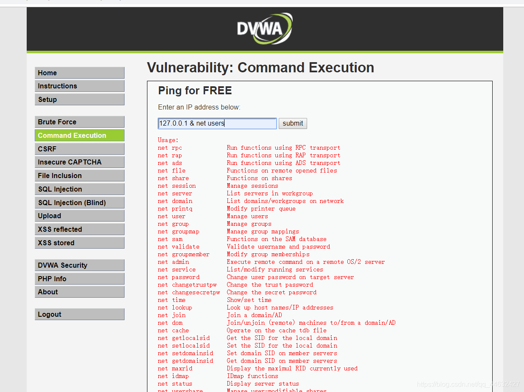Select the 'net groupmap' output line
Viewport: 524px width, 392px height.
pos(228,231)
